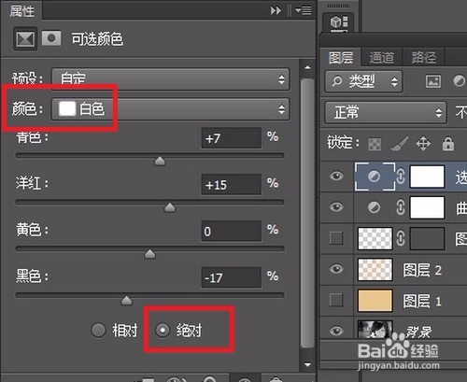
Task: Select the 相对 radio button
Action: click(98, 331)
